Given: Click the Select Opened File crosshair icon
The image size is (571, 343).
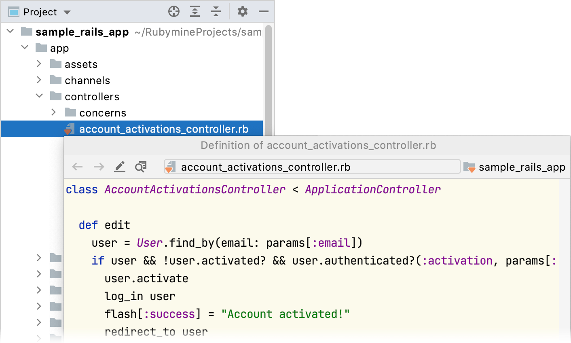Looking at the screenshot, I should [x=174, y=11].
